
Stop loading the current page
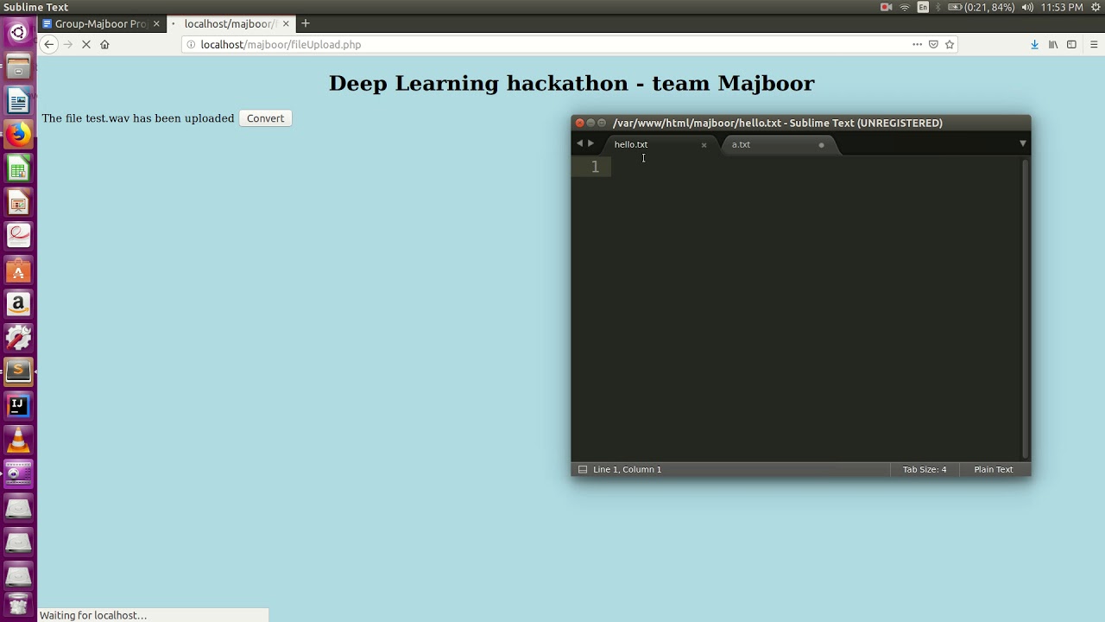[x=86, y=45]
